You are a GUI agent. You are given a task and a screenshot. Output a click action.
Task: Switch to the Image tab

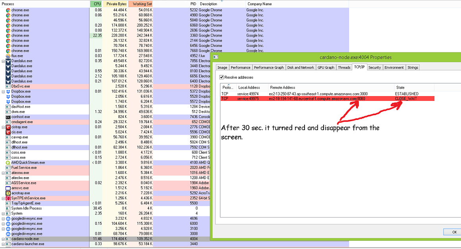pyautogui.click(x=222, y=68)
